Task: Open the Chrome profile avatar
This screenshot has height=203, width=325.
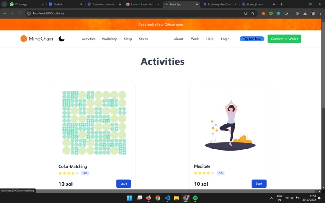Action: (x=313, y=13)
